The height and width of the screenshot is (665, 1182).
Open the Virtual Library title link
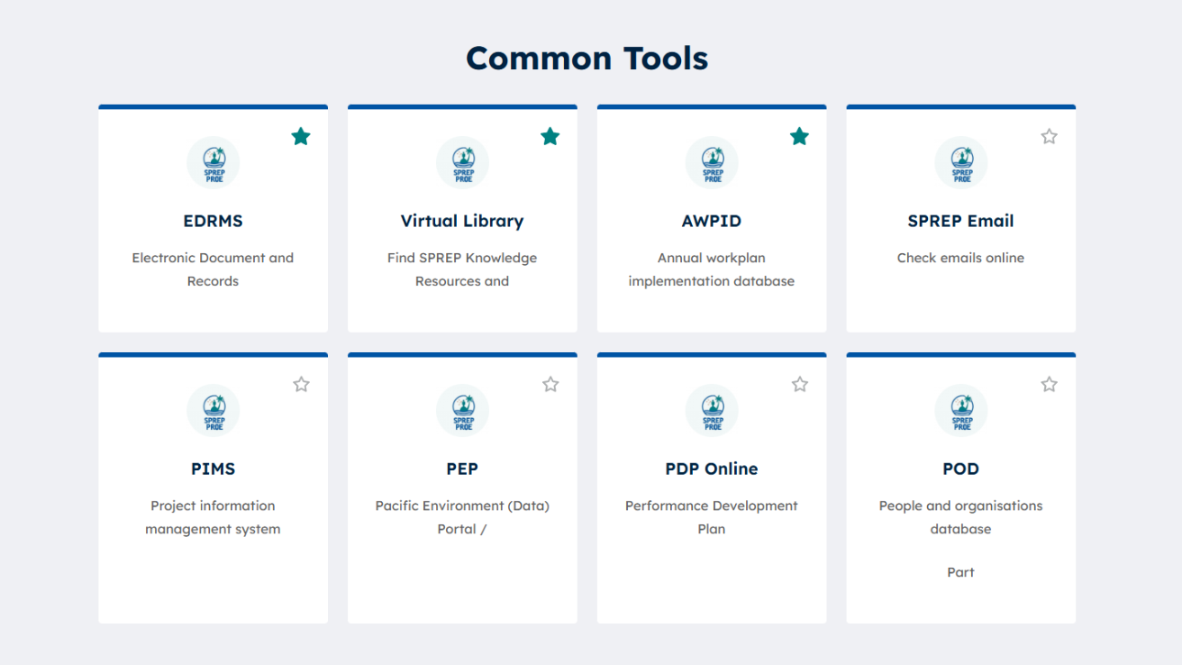tap(462, 221)
